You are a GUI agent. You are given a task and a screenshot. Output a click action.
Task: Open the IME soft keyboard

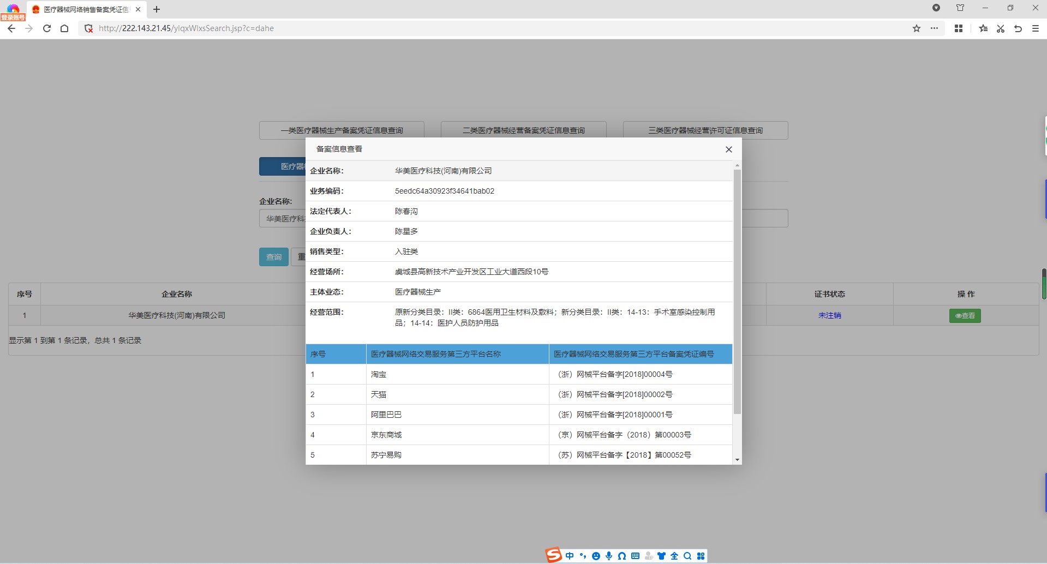[x=635, y=556]
